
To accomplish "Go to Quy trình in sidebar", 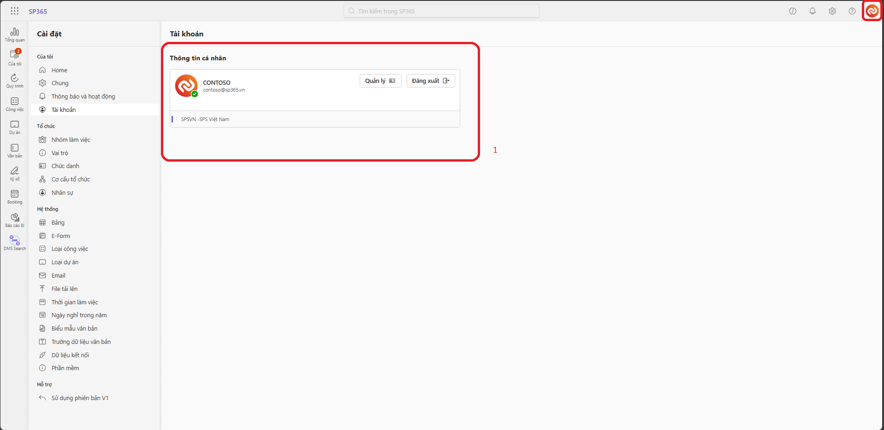I will tap(15, 81).
